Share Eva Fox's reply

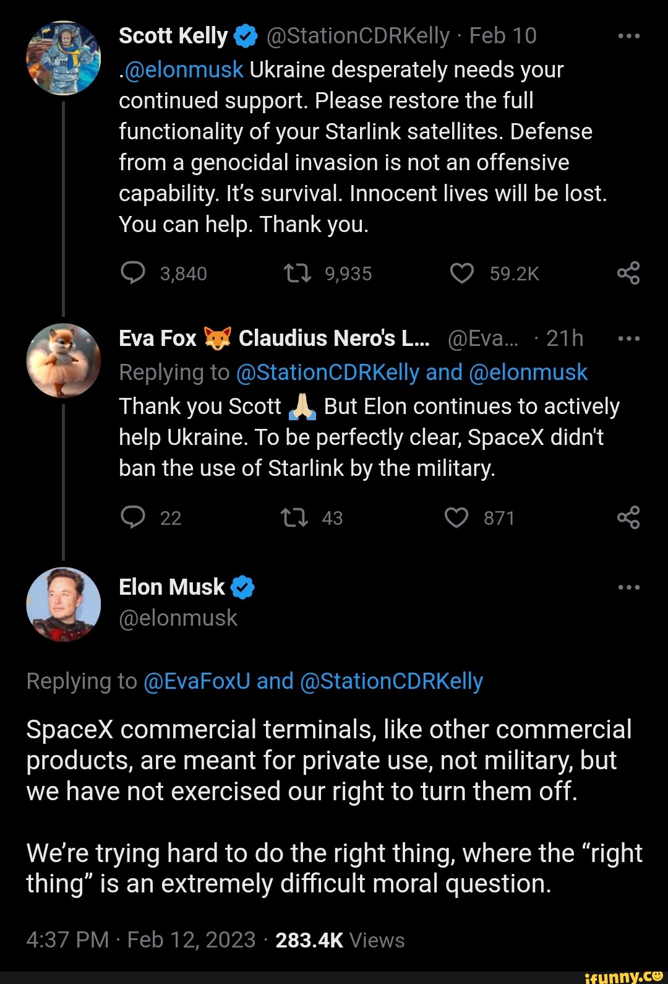(x=628, y=517)
